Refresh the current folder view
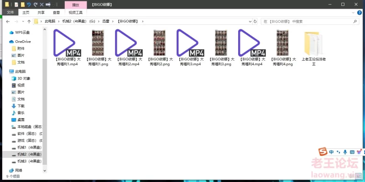This screenshot has width=365, height=182. (x=255, y=21)
